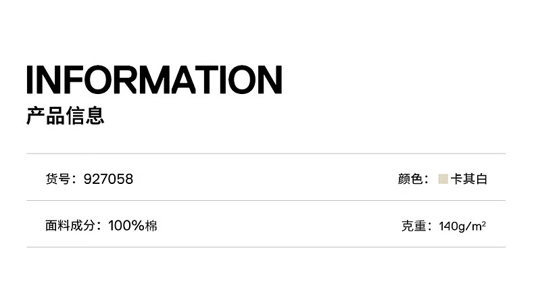Image resolution: width=534 pixels, height=282 pixels.
Task: Click the INFORMATION heading
Action: pos(154,80)
